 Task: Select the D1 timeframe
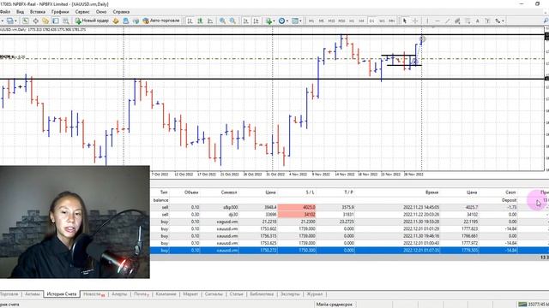pyautogui.click(x=371, y=21)
